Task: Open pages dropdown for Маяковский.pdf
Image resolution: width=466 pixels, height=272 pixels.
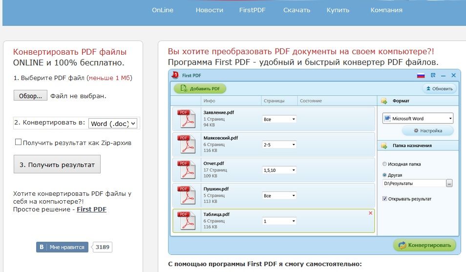Action: (x=279, y=145)
